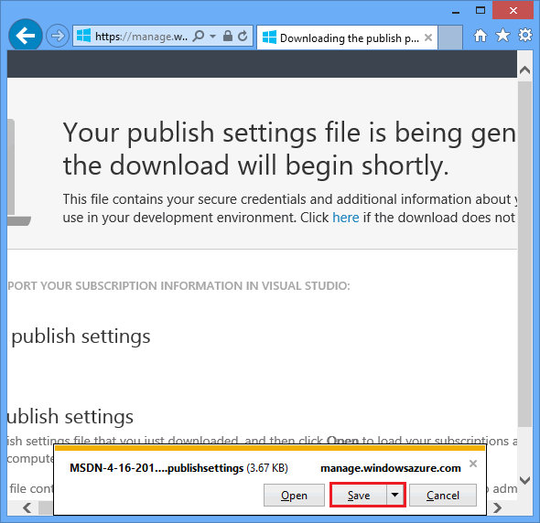
Task: Click the security lock icon in address bar
Action: point(228,36)
